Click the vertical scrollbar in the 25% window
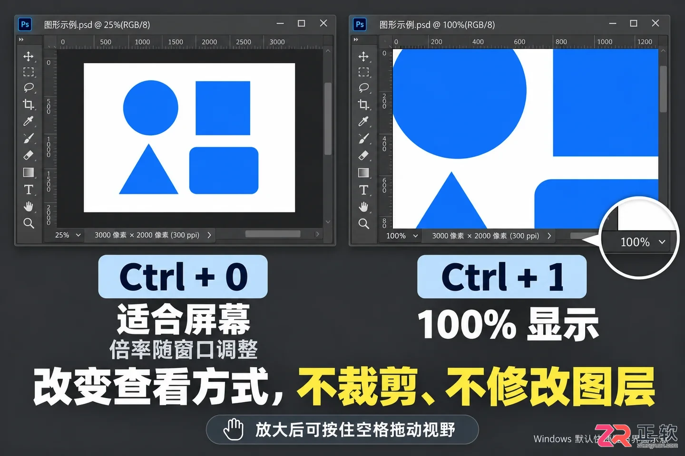This screenshot has height=456, width=685. point(328,119)
